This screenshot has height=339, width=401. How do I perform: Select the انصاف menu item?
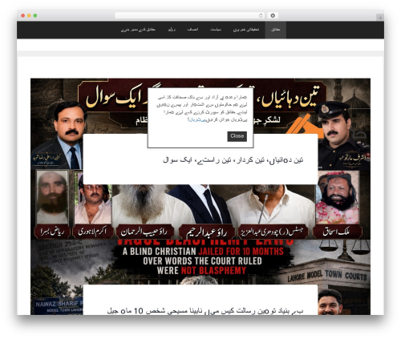click(x=192, y=30)
